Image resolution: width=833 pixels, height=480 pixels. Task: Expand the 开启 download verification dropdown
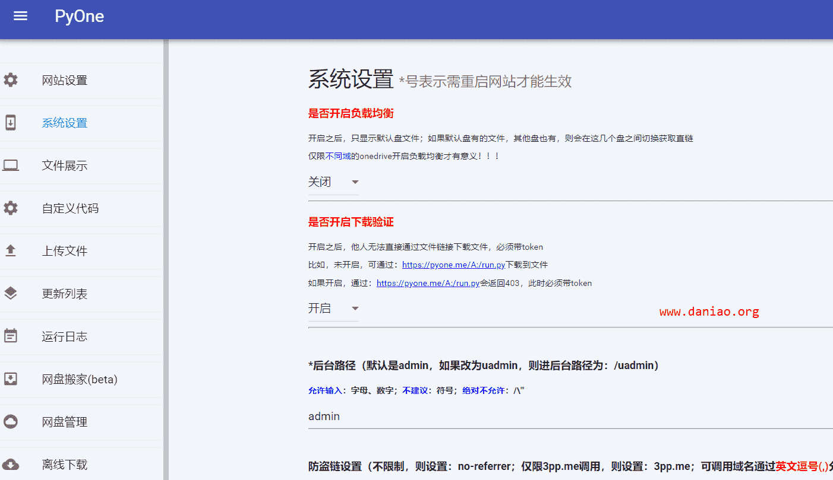pos(333,309)
